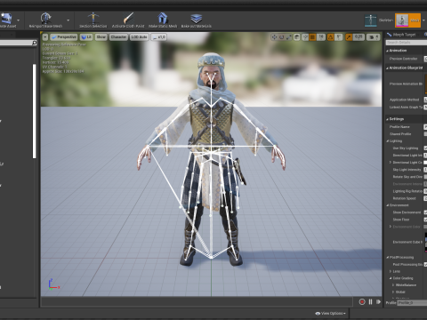The width and height of the screenshot is (427, 320).
Task: Open the x1.0 playback speed menu
Action: [159, 37]
